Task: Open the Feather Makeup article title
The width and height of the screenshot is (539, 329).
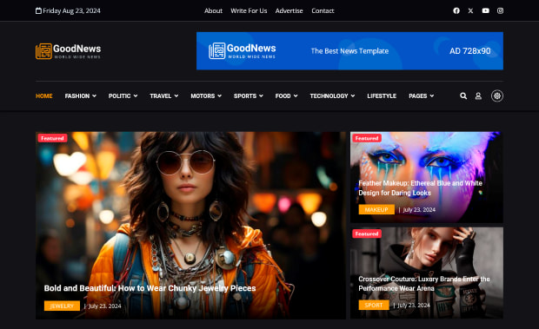Action: [x=420, y=188]
